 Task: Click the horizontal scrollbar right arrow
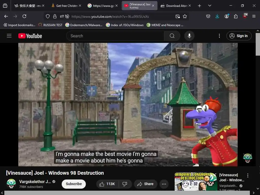[x=254, y=193]
